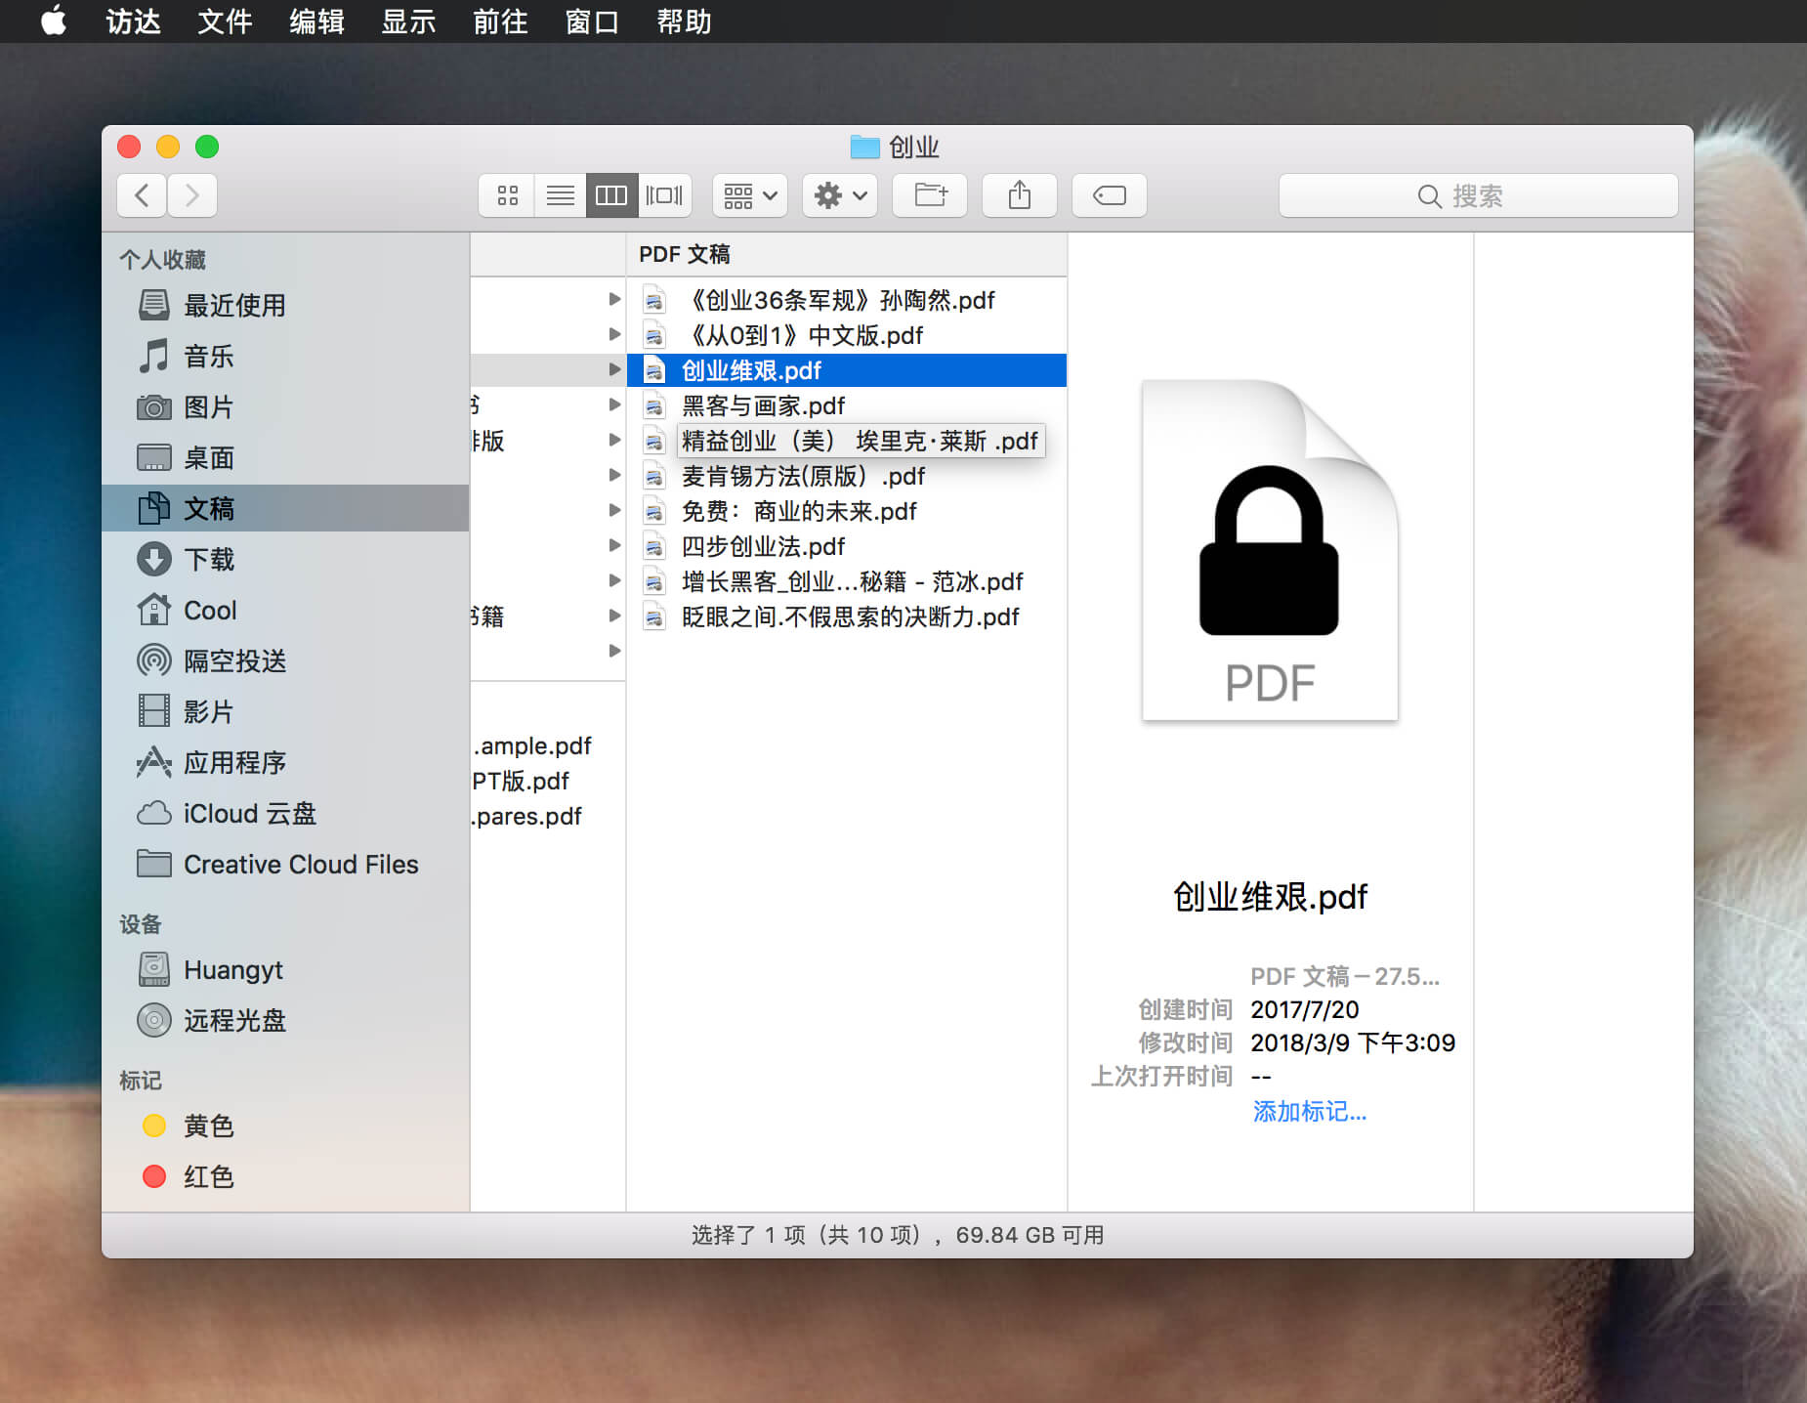The width and height of the screenshot is (1807, 1403).
Task: Open the Share menu icon
Action: coord(1019,195)
